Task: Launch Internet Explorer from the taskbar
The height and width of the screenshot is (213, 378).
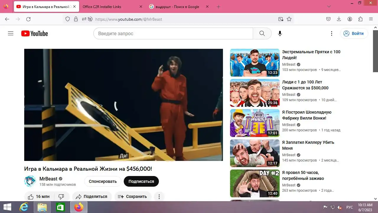Action: [x=24, y=207]
